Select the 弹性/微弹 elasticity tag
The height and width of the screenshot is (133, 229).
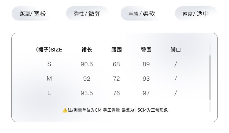coord(87,14)
